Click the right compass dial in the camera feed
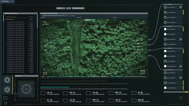This screenshot has height=106, width=189. tap(129, 69)
